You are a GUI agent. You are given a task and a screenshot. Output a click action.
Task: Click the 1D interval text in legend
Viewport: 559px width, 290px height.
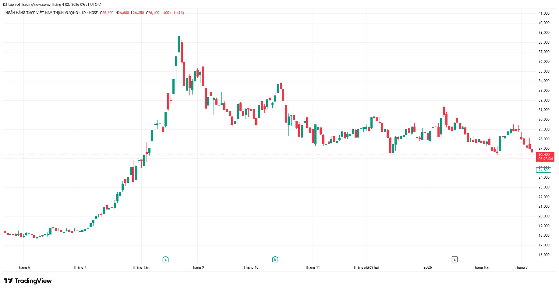[83, 13]
